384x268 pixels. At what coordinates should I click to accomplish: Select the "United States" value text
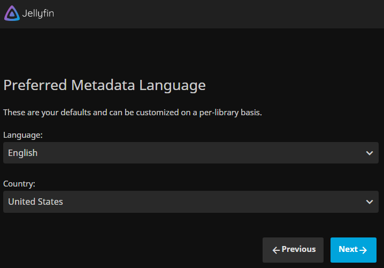(35, 202)
